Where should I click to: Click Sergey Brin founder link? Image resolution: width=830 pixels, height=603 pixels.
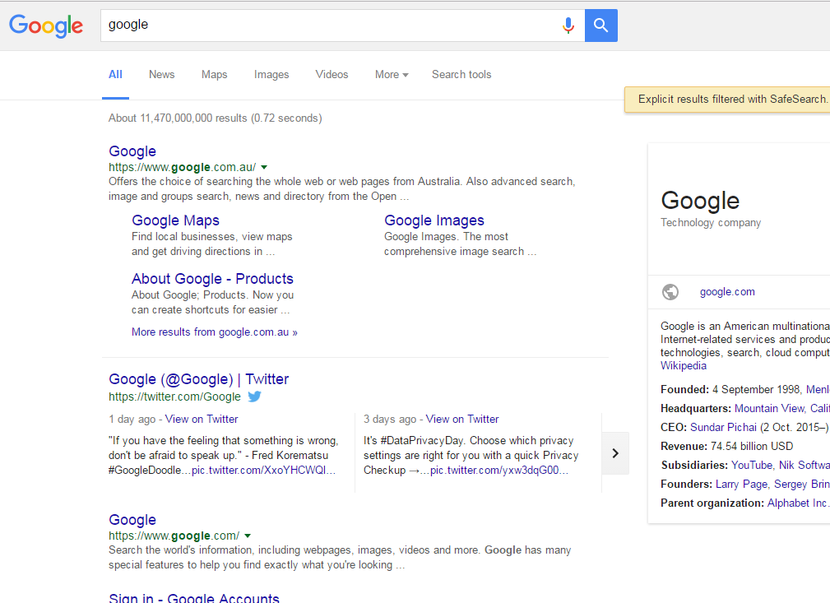pos(801,485)
